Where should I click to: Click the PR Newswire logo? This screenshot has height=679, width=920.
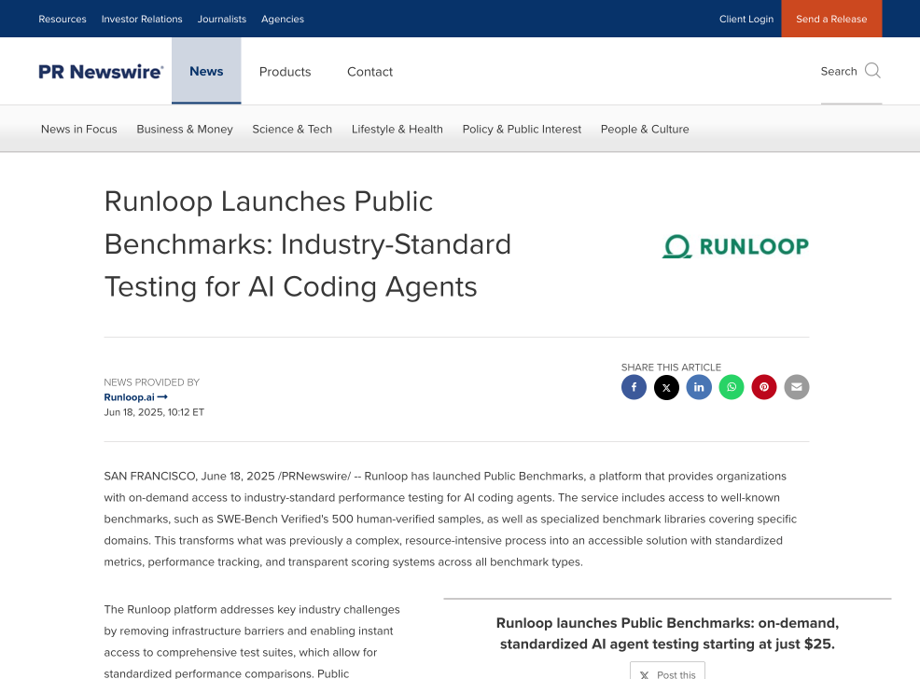click(x=101, y=70)
